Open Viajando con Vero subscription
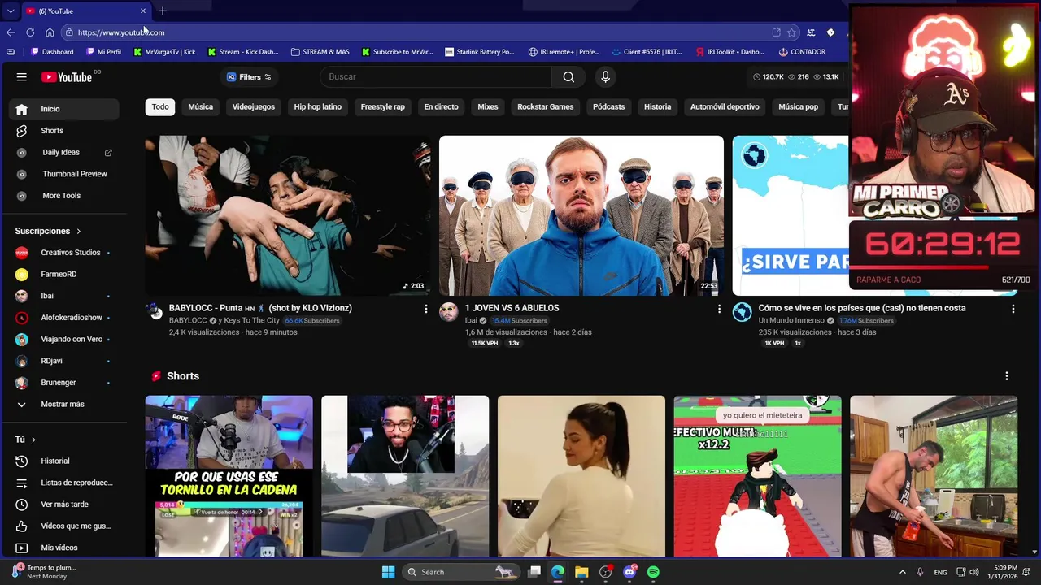The width and height of the screenshot is (1041, 585). pos(64,340)
